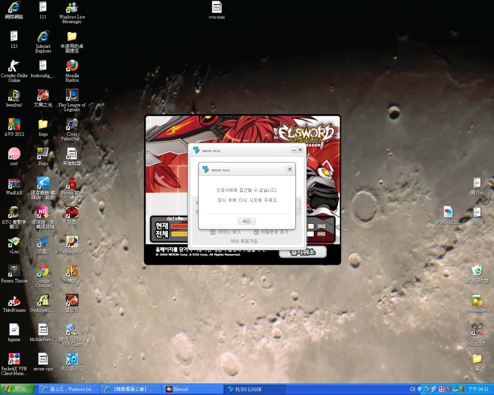Screen dimensions: 494x395
Task: Open the AVG 2012 antivirus icon
Action: pos(14,124)
